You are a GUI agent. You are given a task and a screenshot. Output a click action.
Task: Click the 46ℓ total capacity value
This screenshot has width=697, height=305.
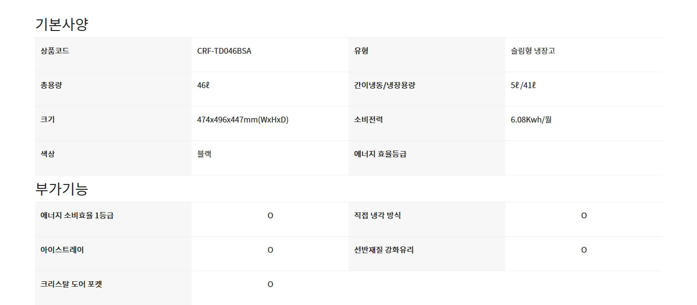click(203, 85)
